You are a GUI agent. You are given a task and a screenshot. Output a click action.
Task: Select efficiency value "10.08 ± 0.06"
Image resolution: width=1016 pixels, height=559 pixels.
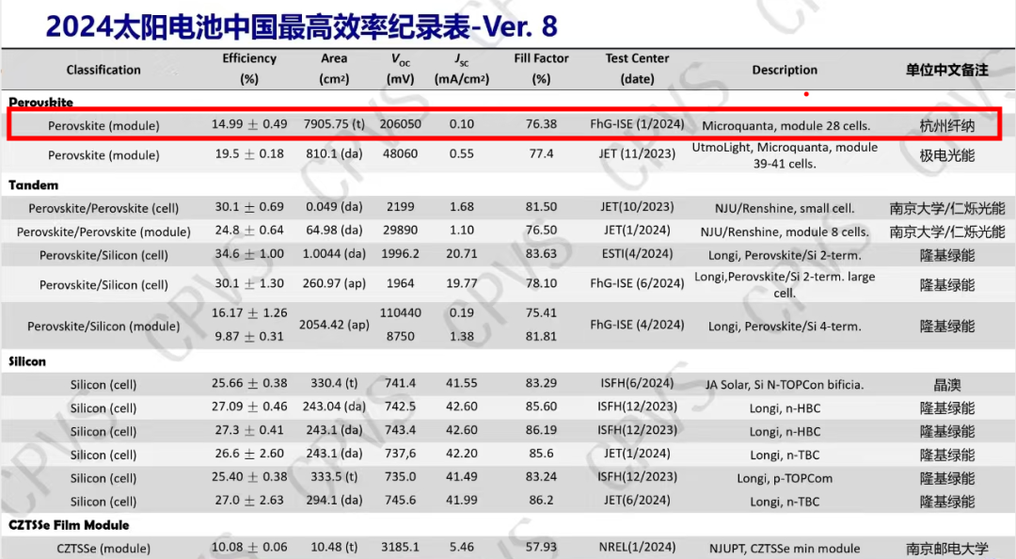coord(249,547)
